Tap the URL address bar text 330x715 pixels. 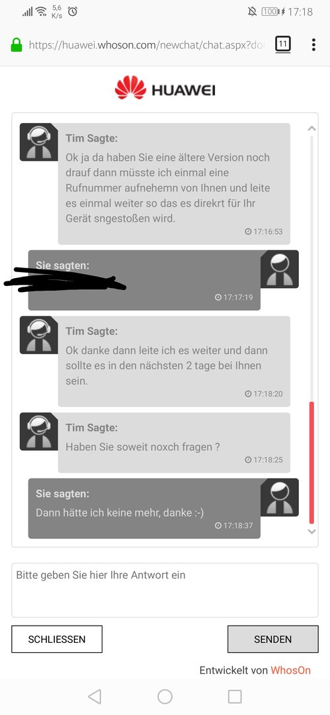pos(146,45)
